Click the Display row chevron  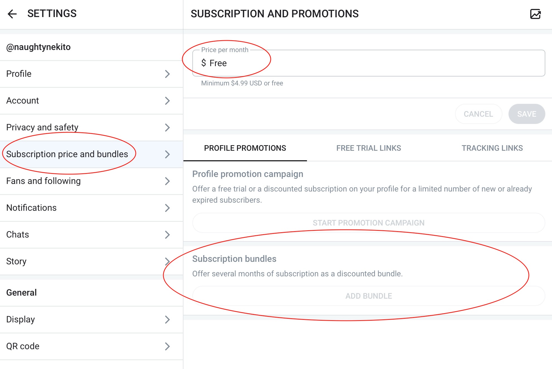pyautogui.click(x=167, y=320)
